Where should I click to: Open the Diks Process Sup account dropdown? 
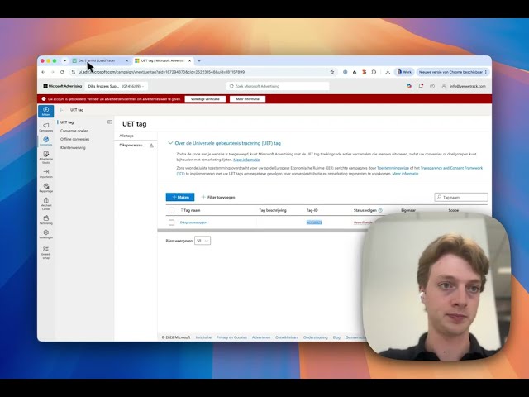[x=116, y=86]
